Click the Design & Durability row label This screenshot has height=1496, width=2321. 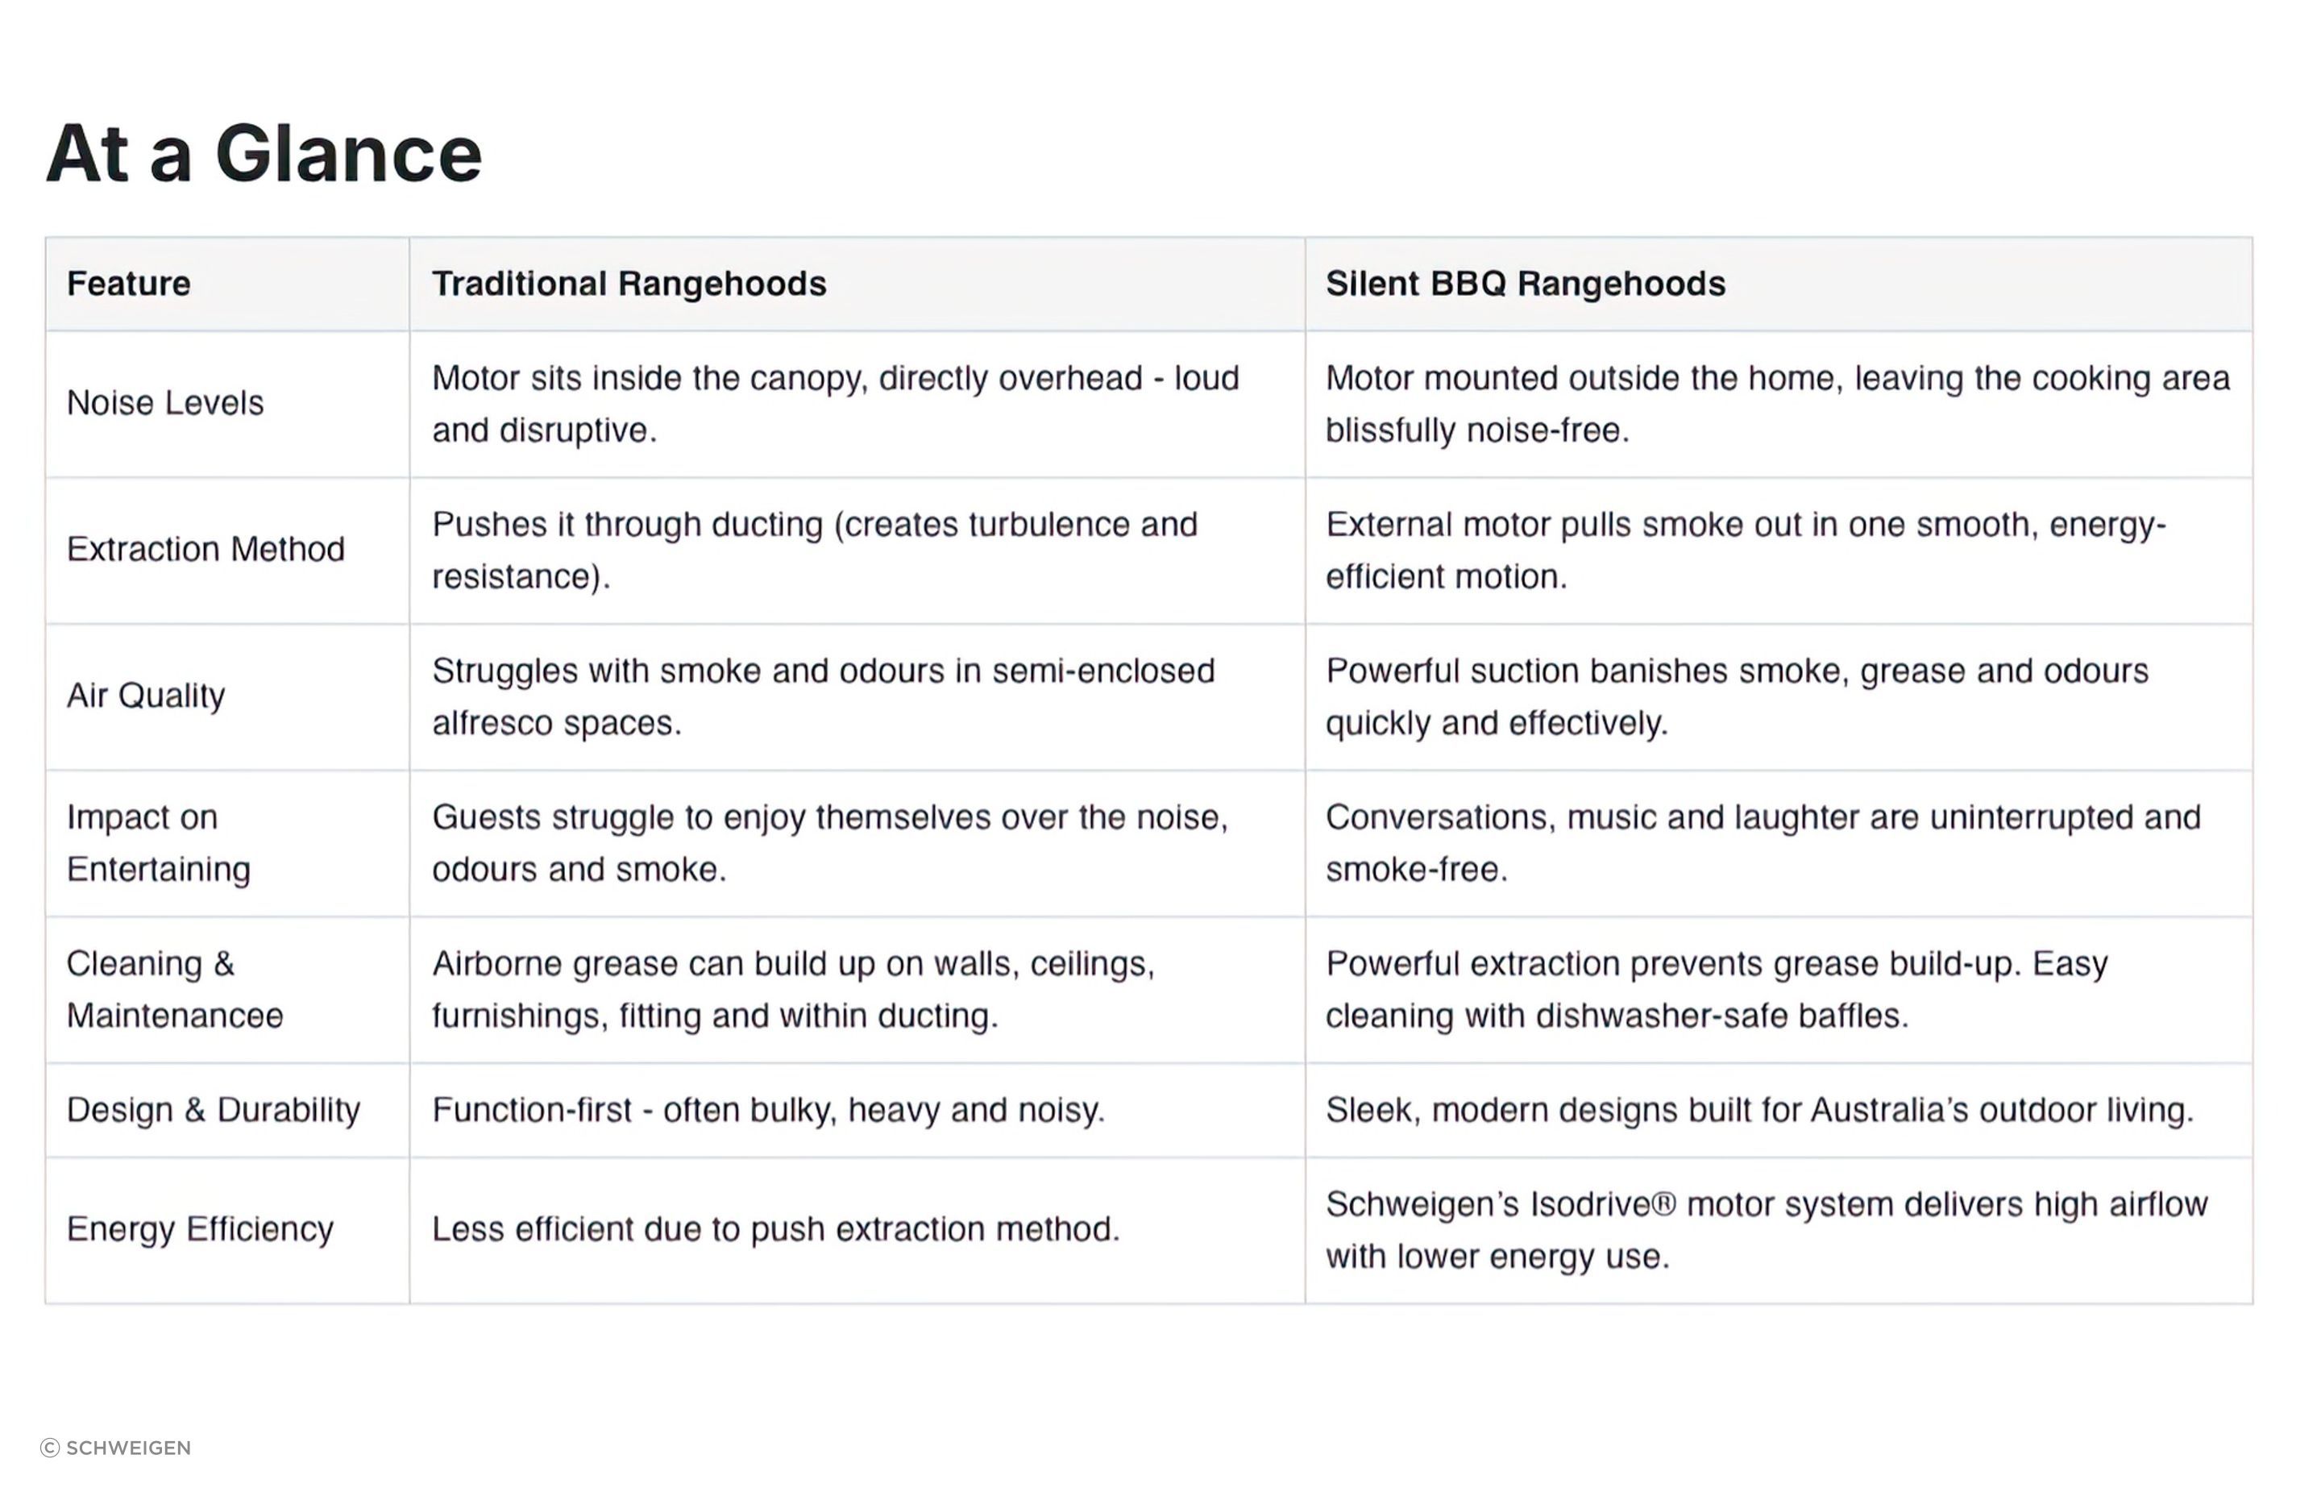[x=214, y=1109]
